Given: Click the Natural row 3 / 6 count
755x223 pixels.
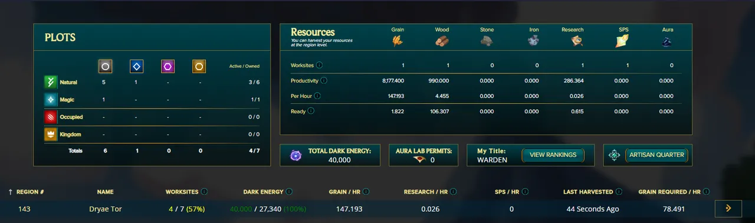Looking at the screenshot, I should pos(254,83).
